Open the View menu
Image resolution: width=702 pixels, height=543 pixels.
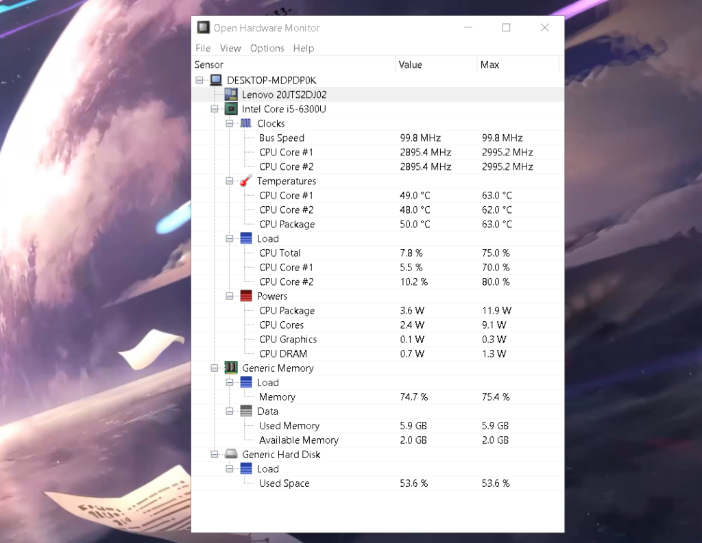coord(230,49)
